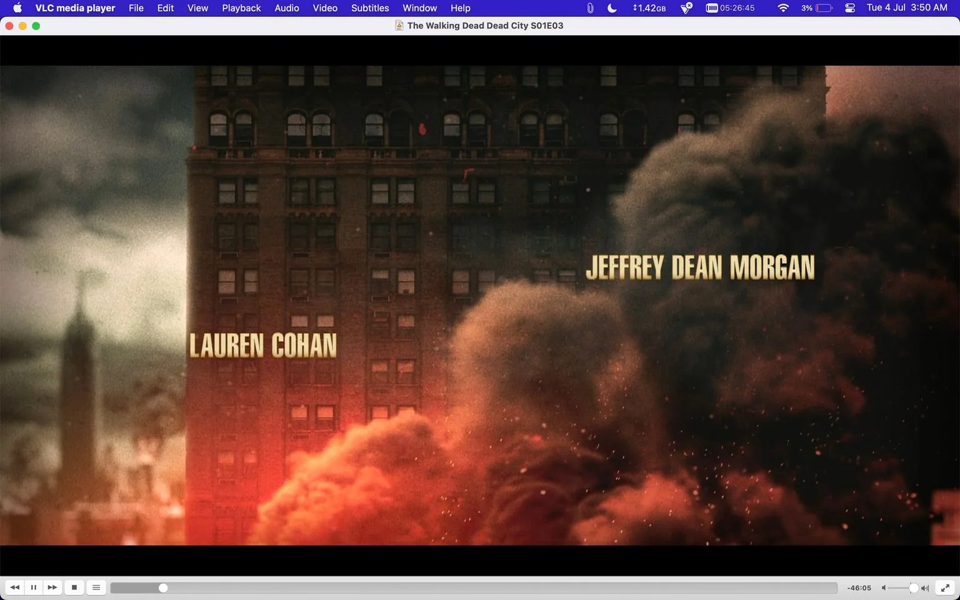The image size is (960, 600).
Task: Open the Subtitles menu
Action: coord(370,8)
